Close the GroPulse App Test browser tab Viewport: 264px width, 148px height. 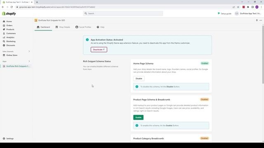pos(32,2)
